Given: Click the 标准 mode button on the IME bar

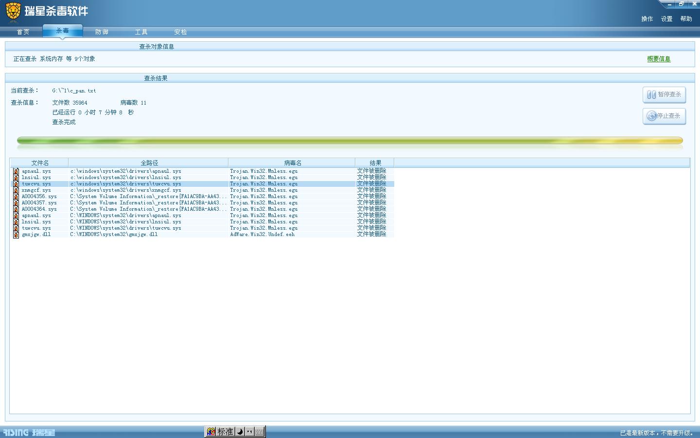Looking at the screenshot, I should pos(226,432).
